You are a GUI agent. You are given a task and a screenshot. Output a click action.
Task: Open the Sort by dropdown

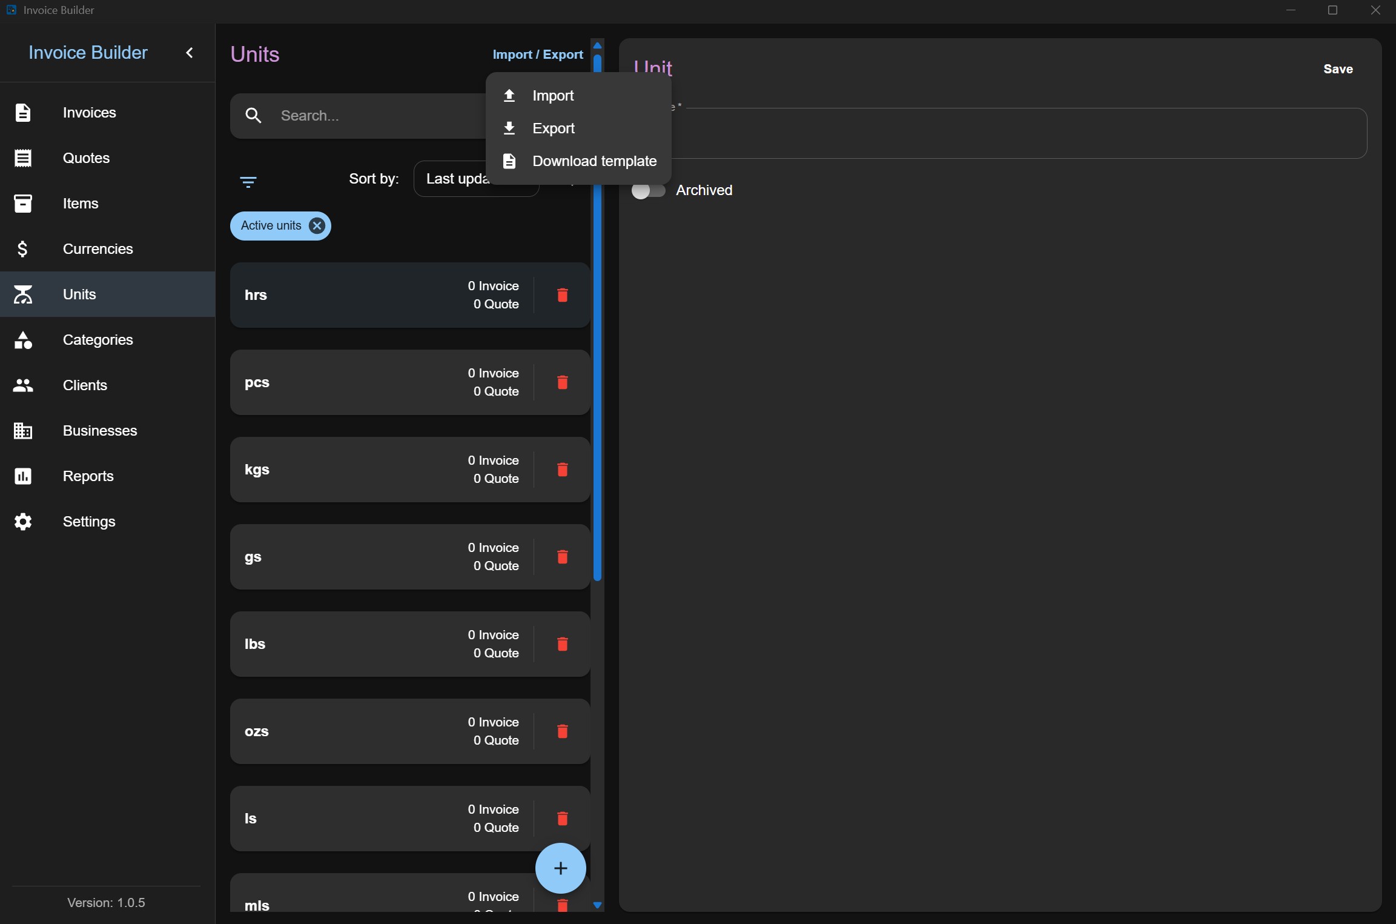pos(477,179)
